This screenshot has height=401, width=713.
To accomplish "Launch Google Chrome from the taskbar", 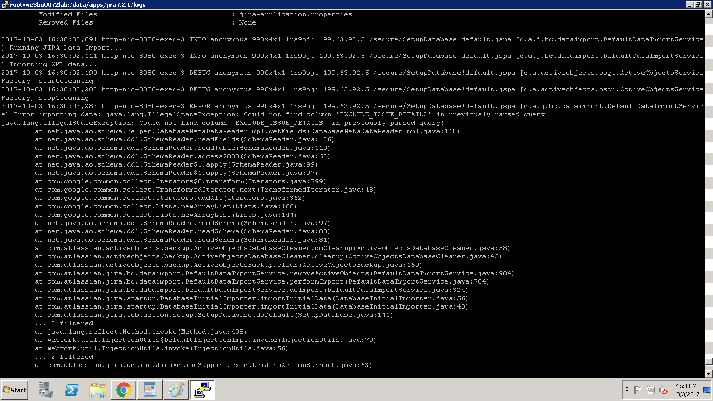I will [123, 390].
